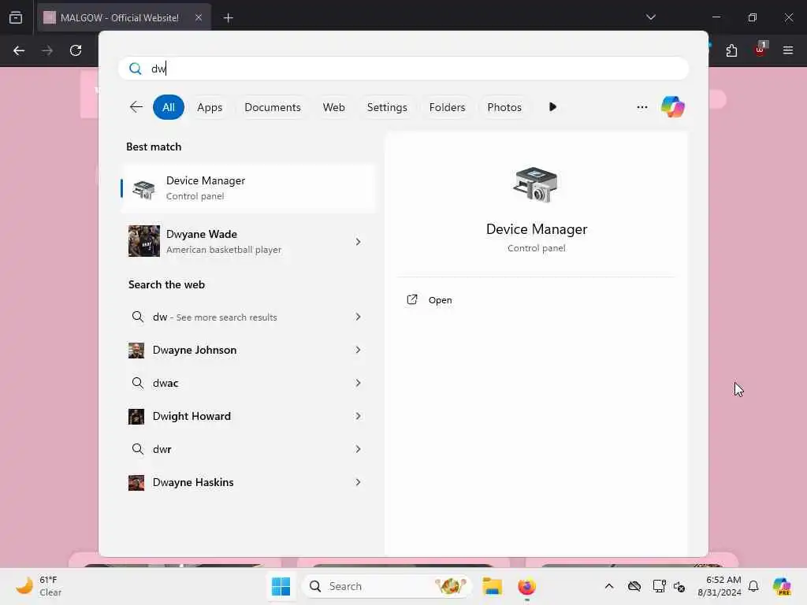Expand 'dw - See more search results' chevron
Image resolution: width=807 pixels, height=605 pixels.
coord(359,317)
